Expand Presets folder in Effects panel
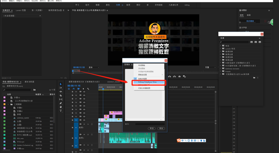 220,71
